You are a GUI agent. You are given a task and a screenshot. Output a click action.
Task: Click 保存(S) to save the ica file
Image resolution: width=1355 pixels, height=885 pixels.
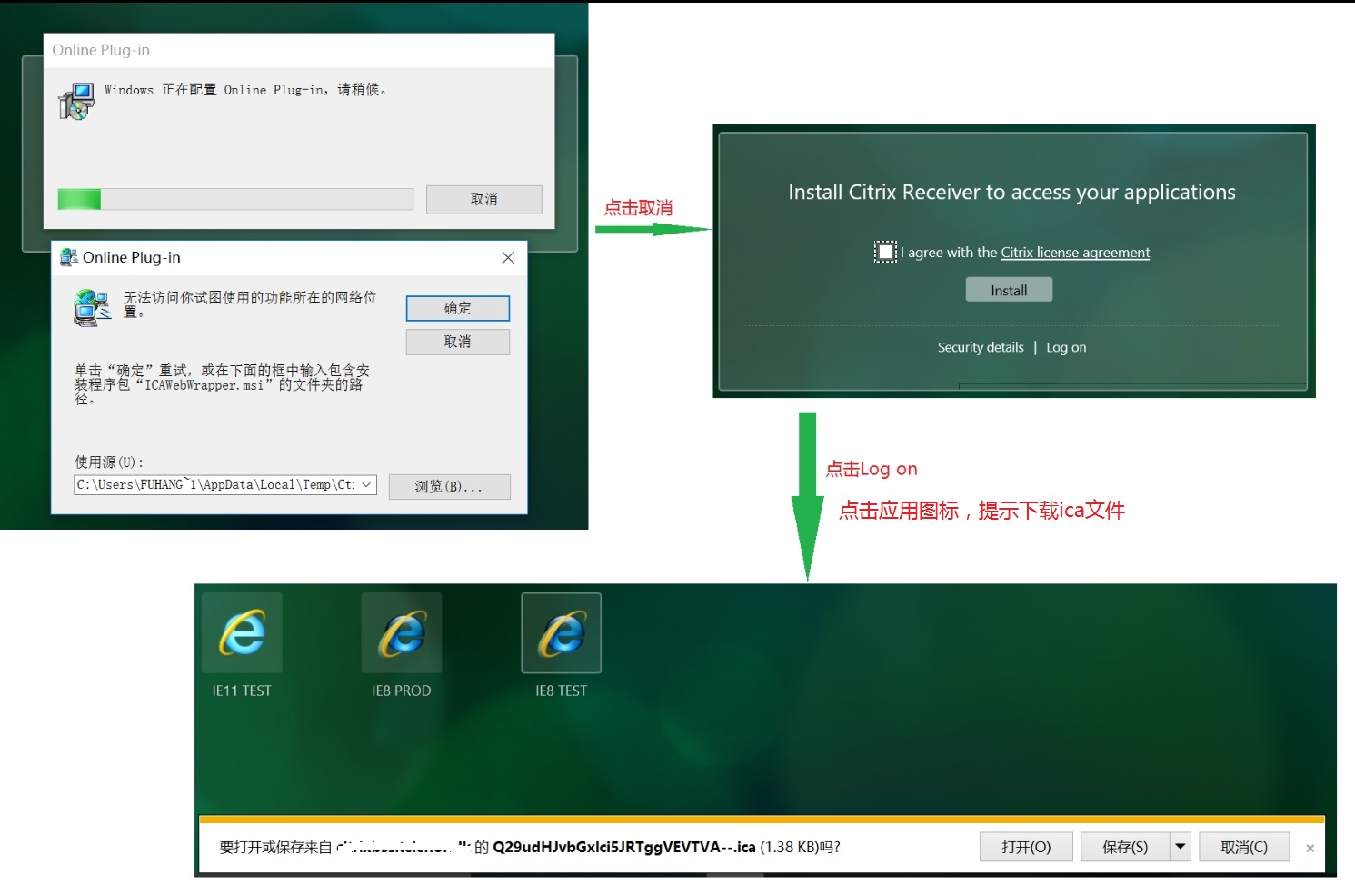[1125, 847]
